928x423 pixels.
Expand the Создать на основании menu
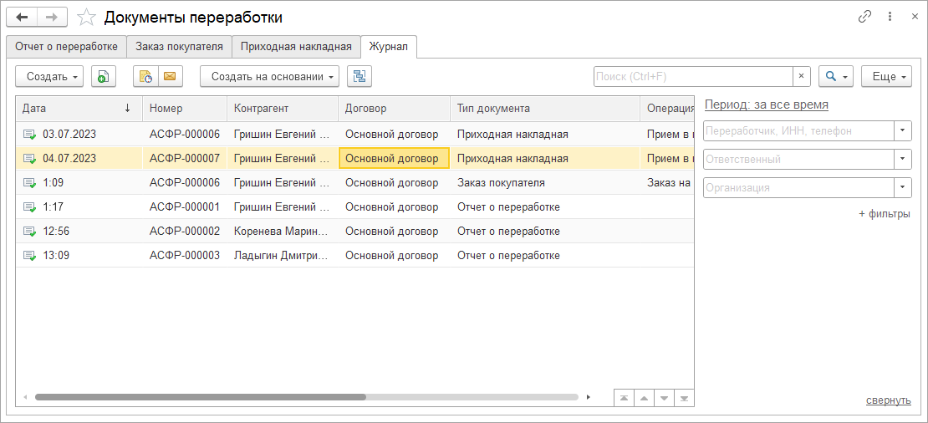point(269,77)
